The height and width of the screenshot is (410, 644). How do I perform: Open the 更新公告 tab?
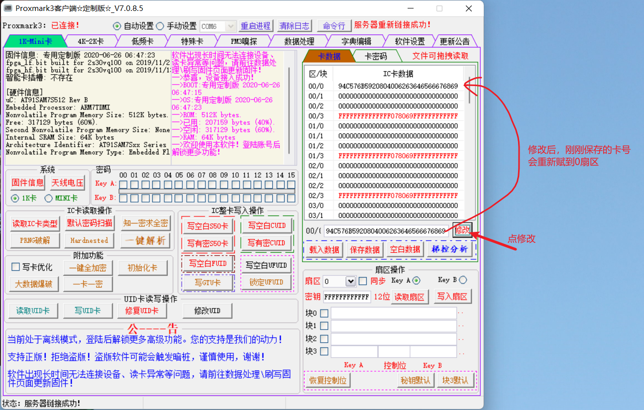[454, 41]
